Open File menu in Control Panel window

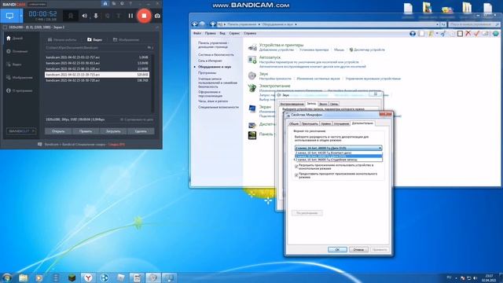click(197, 33)
